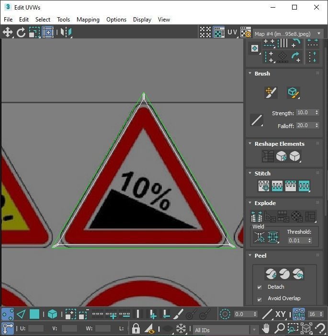Click Reset Peel icon
The width and height of the screenshot is (328, 336).
298,274
